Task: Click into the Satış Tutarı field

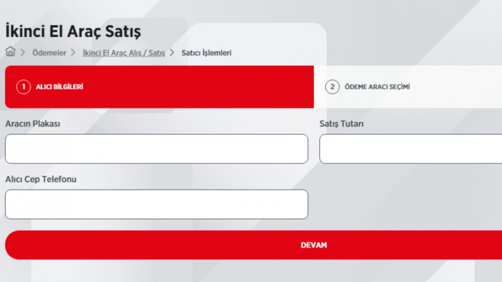Action: tap(411, 149)
